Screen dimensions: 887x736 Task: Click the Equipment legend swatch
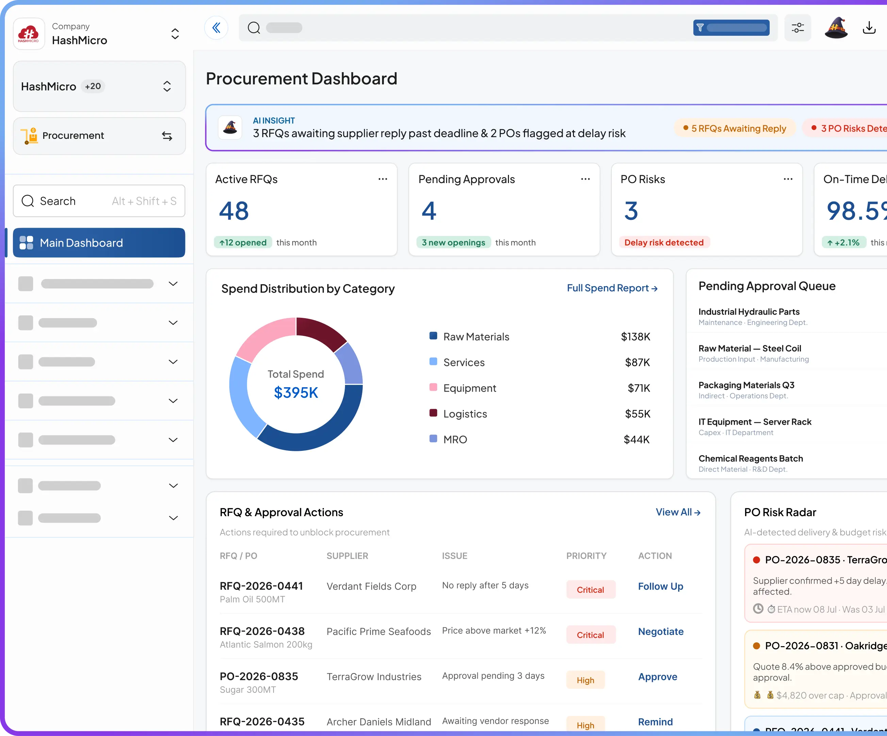(433, 387)
